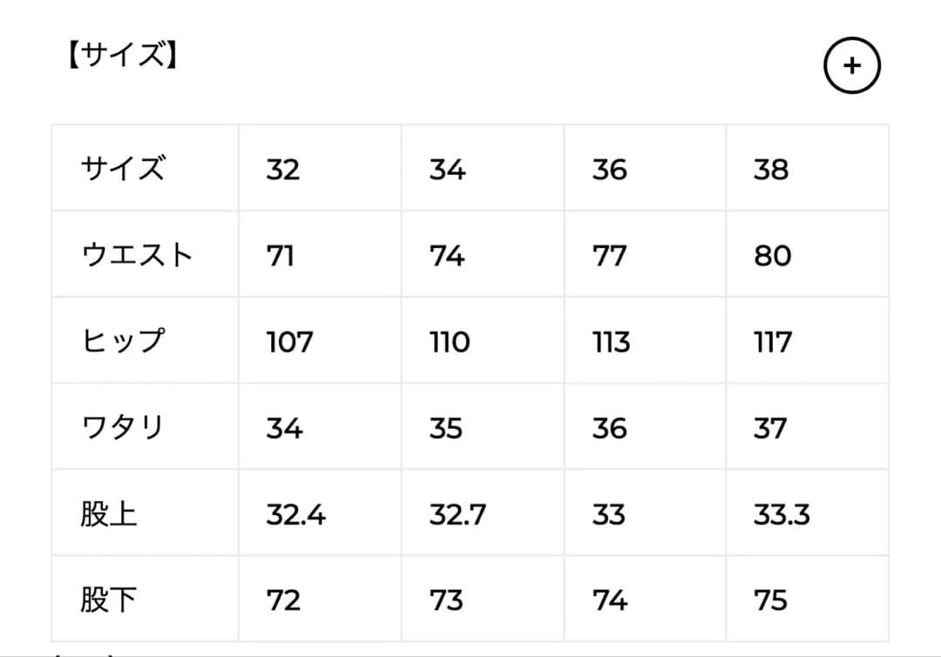Viewport: 941px width, 657px height.
Task: Click rise value 32.4 cell
Action: (296, 513)
